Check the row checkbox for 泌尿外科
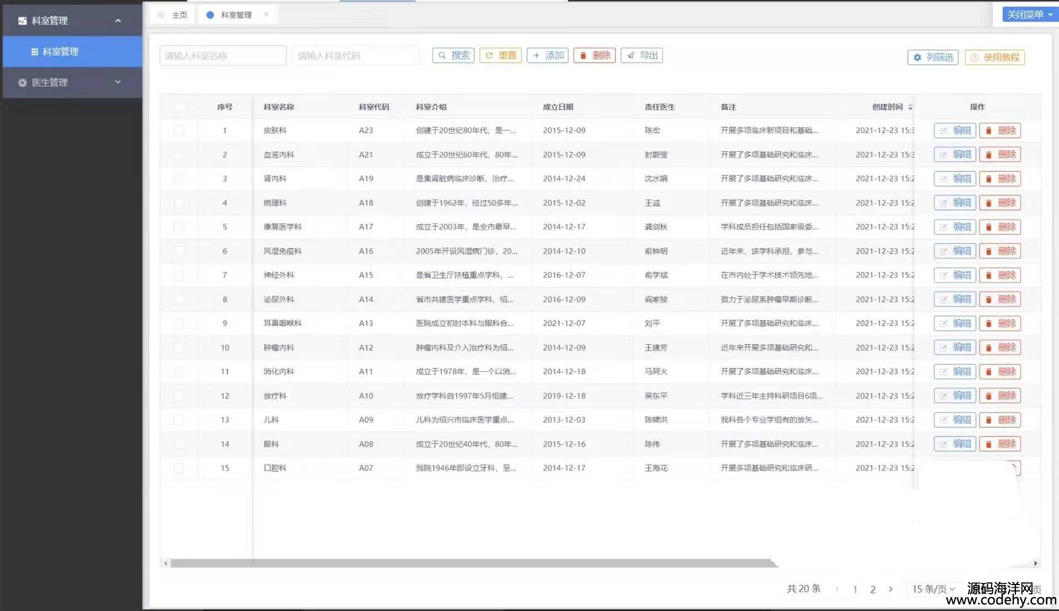The width and height of the screenshot is (1059, 611). (x=179, y=299)
